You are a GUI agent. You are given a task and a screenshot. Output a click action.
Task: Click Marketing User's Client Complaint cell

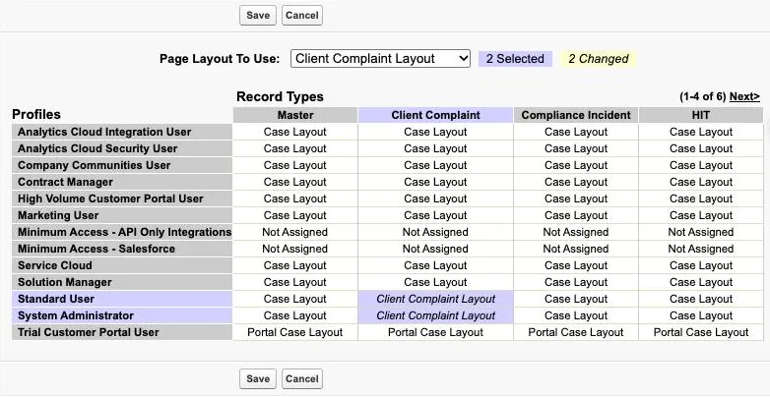(435, 215)
